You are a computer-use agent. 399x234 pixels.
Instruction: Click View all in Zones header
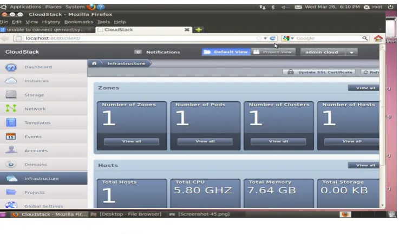click(x=364, y=88)
